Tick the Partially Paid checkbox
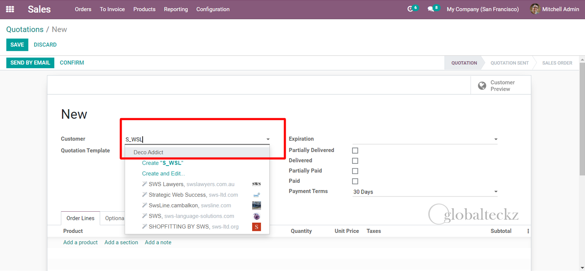The width and height of the screenshot is (585, 271). click(355, 171)
